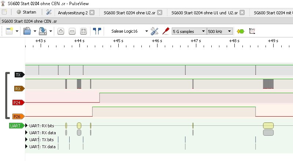
Task: Open the new session icon
Action: coord(9,32)
